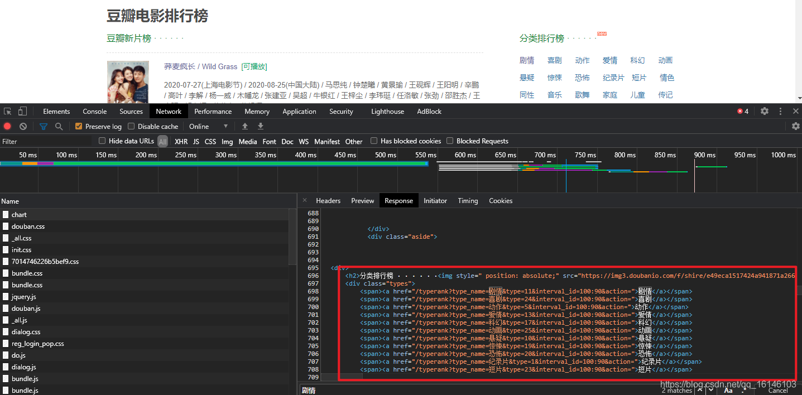This screenshot has width=802, height=395.
Task: Toggle regex search option in search bar
Action: tap(743, 391)
